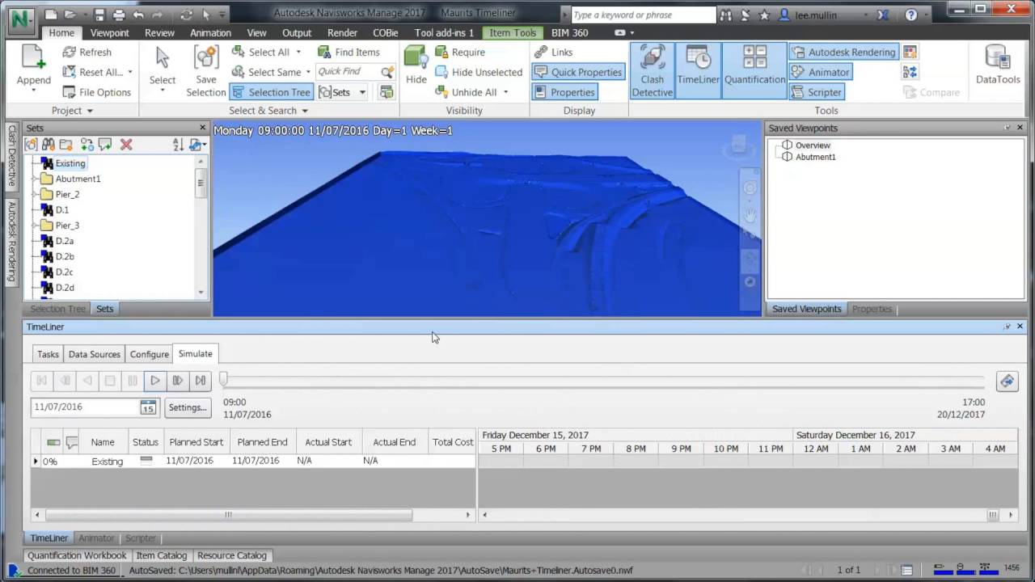Play the TimeLiner simulation
Viewport: 1035px width, 582px height.
(x=155, y=380)
